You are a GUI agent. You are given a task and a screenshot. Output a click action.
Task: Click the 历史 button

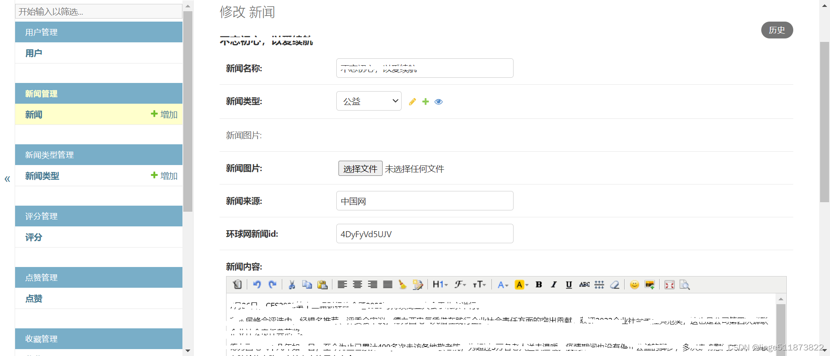pos(777,30)
